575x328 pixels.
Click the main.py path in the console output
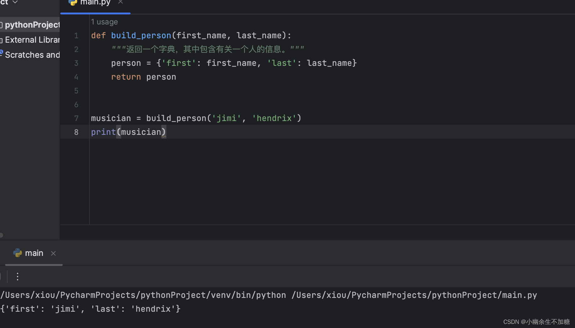pos(414,295)
